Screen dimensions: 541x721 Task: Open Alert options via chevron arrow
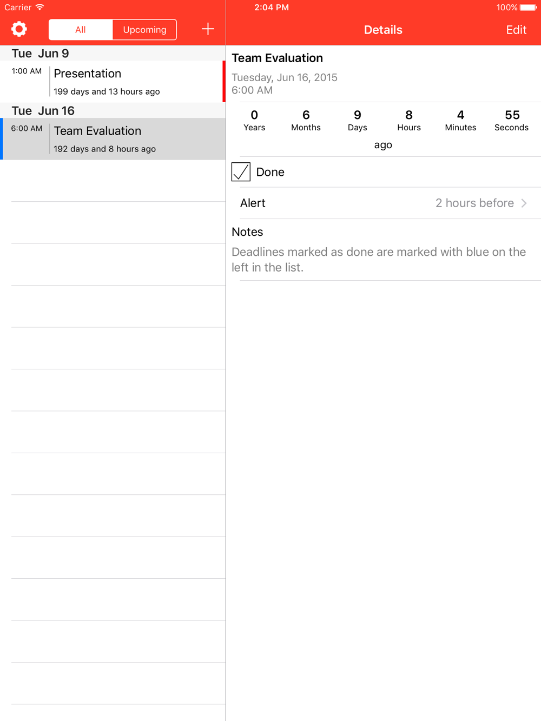[524, 203]
